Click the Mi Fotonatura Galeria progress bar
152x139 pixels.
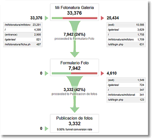pos(74,18)
